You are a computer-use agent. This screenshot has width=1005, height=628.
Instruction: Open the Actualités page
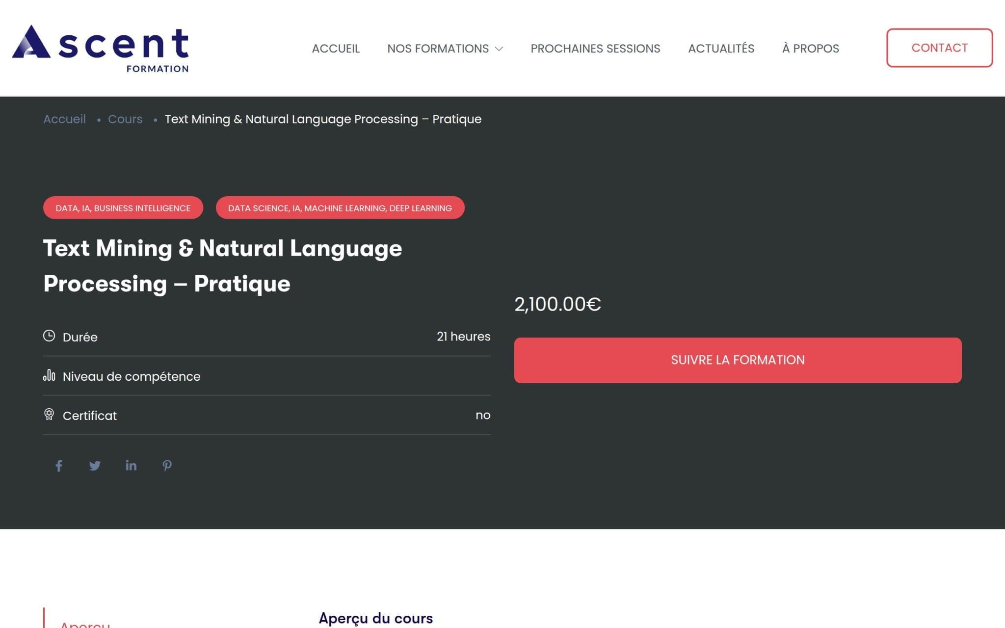point(721,49)
